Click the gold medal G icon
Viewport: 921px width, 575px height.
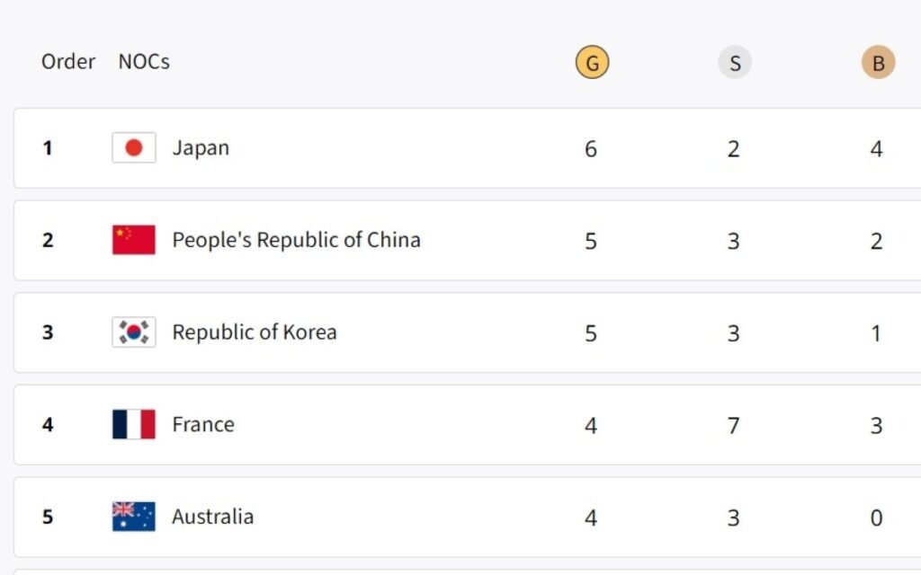pyautogui.click(x=592, y=63)
